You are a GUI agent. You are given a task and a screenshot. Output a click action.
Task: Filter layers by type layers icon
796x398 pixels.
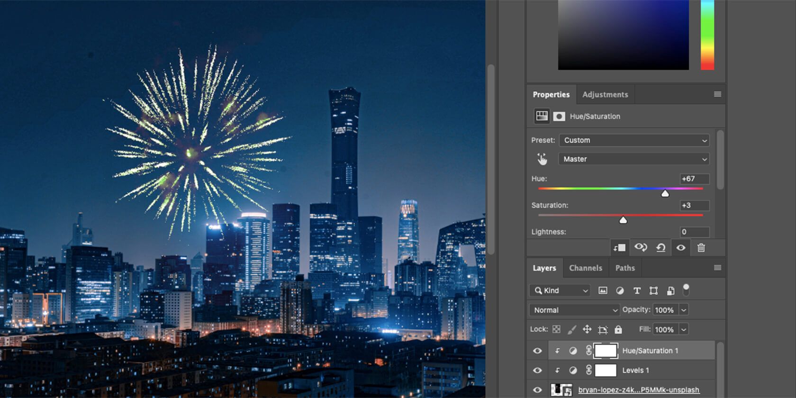tap(637, 290)
